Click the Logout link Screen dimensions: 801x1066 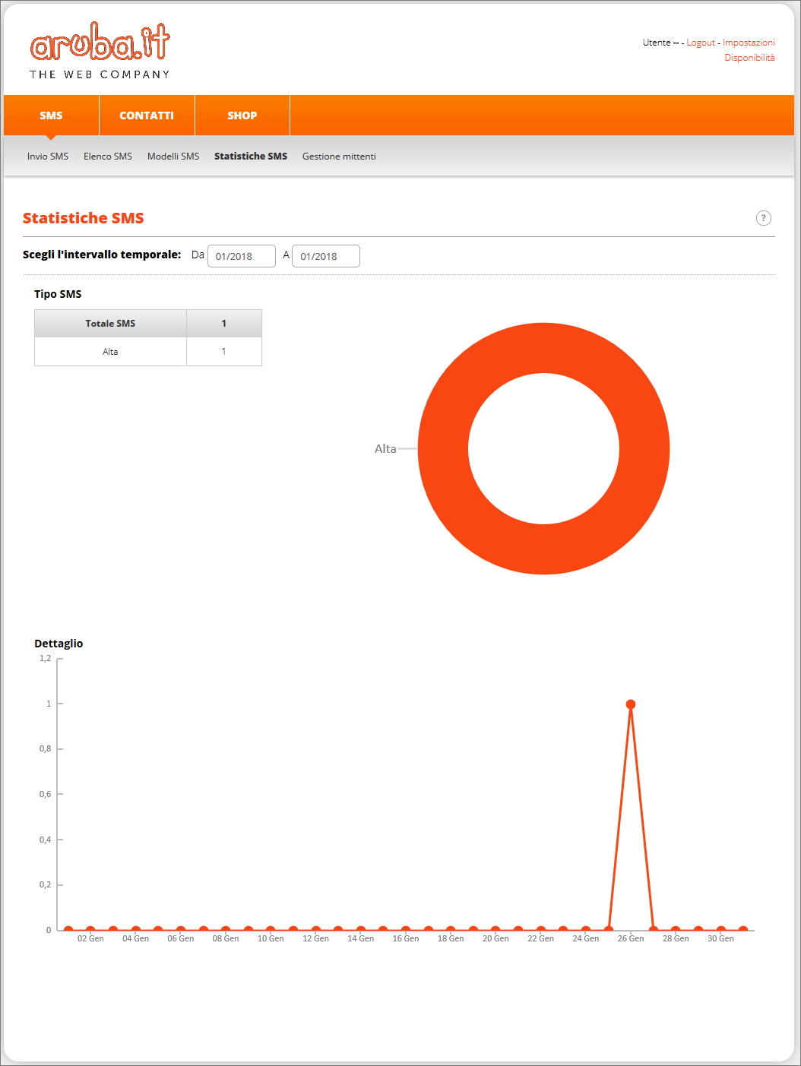(x=701, y=43)
